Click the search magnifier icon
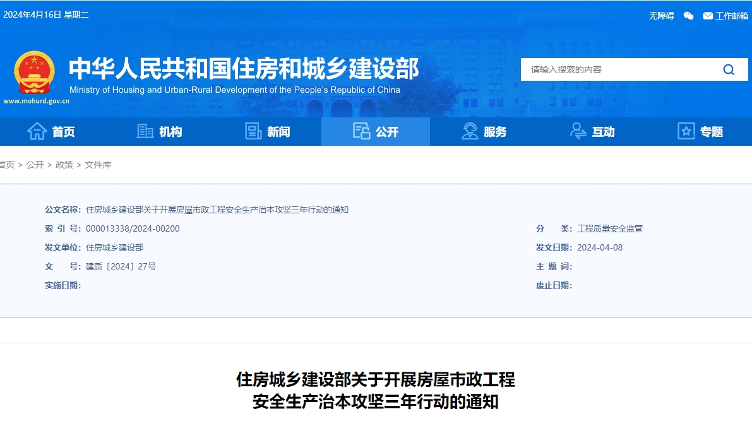Image resolution: width=752 pixels, height=426 pixels. (729, 69)
